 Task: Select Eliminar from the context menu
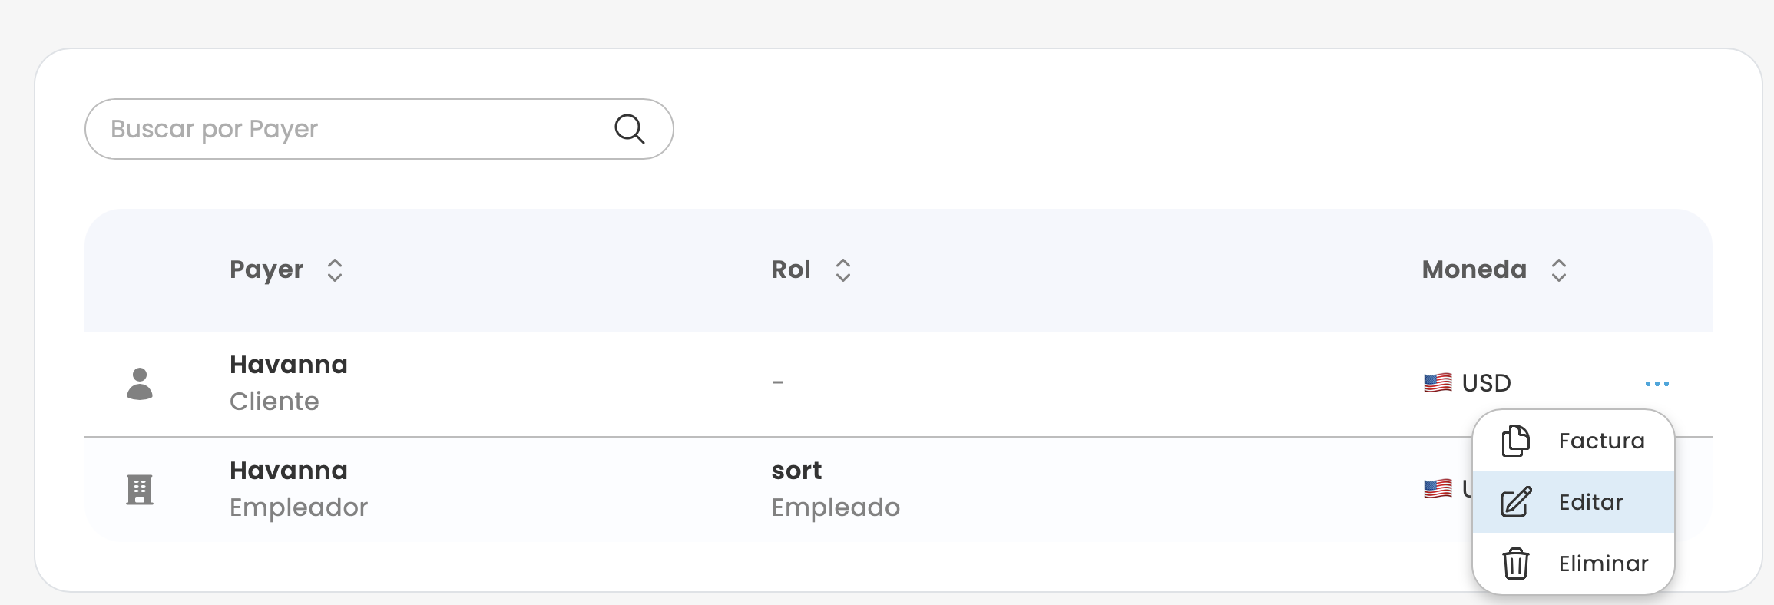(x=1603, y=564)
